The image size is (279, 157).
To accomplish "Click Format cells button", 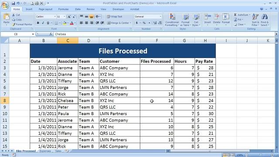I will (x=226, y=19).
